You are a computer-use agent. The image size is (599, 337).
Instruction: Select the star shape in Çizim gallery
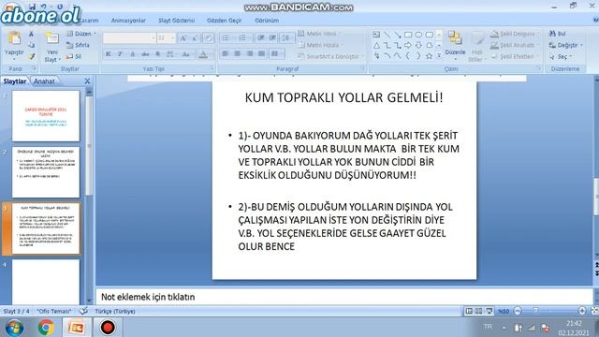[429, 56]
